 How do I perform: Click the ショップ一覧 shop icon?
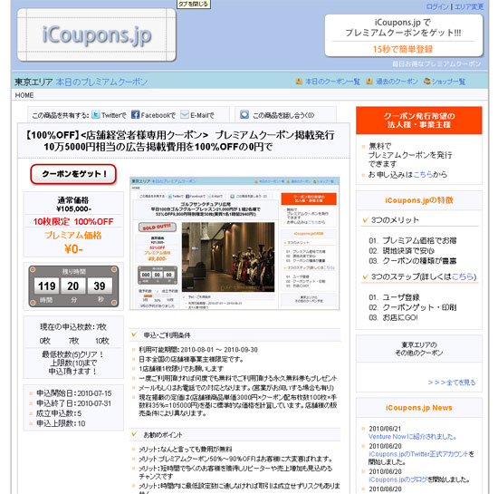426,82
